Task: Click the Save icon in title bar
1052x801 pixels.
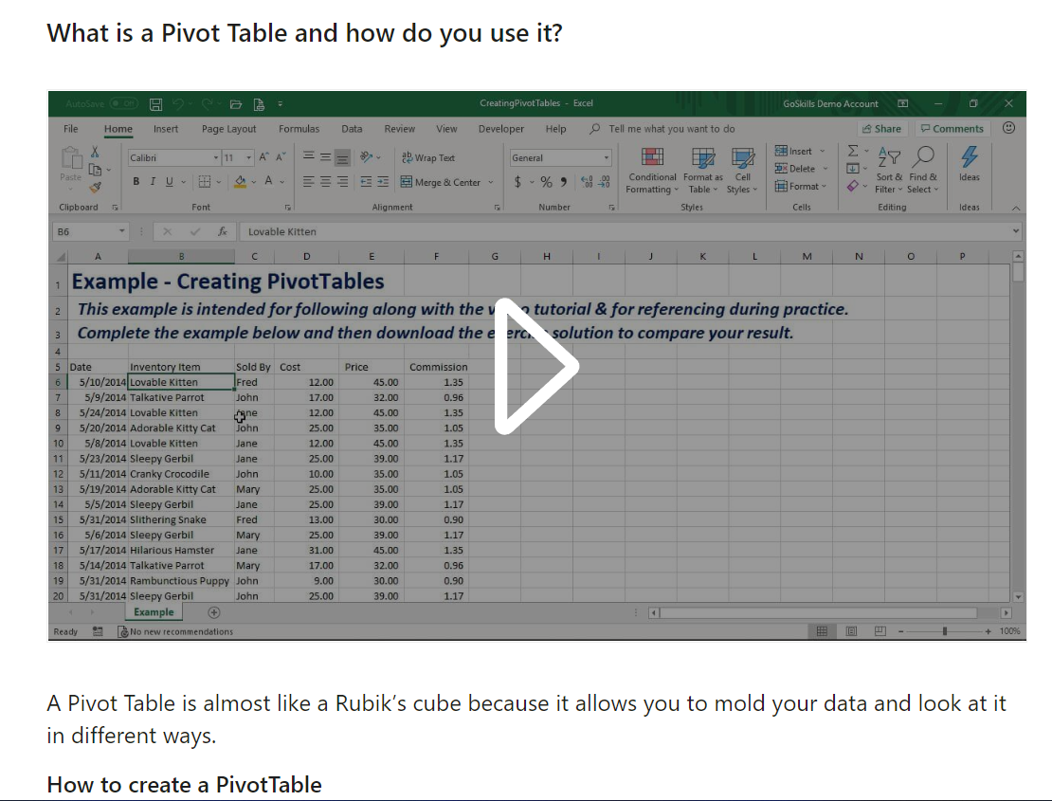Action: point(155,103)
